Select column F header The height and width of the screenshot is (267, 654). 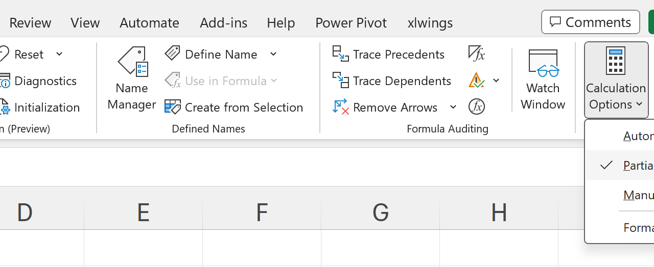tap(262, 212)
